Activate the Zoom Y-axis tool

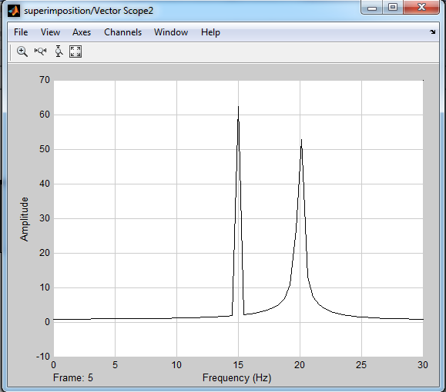[x=59, y=51]
